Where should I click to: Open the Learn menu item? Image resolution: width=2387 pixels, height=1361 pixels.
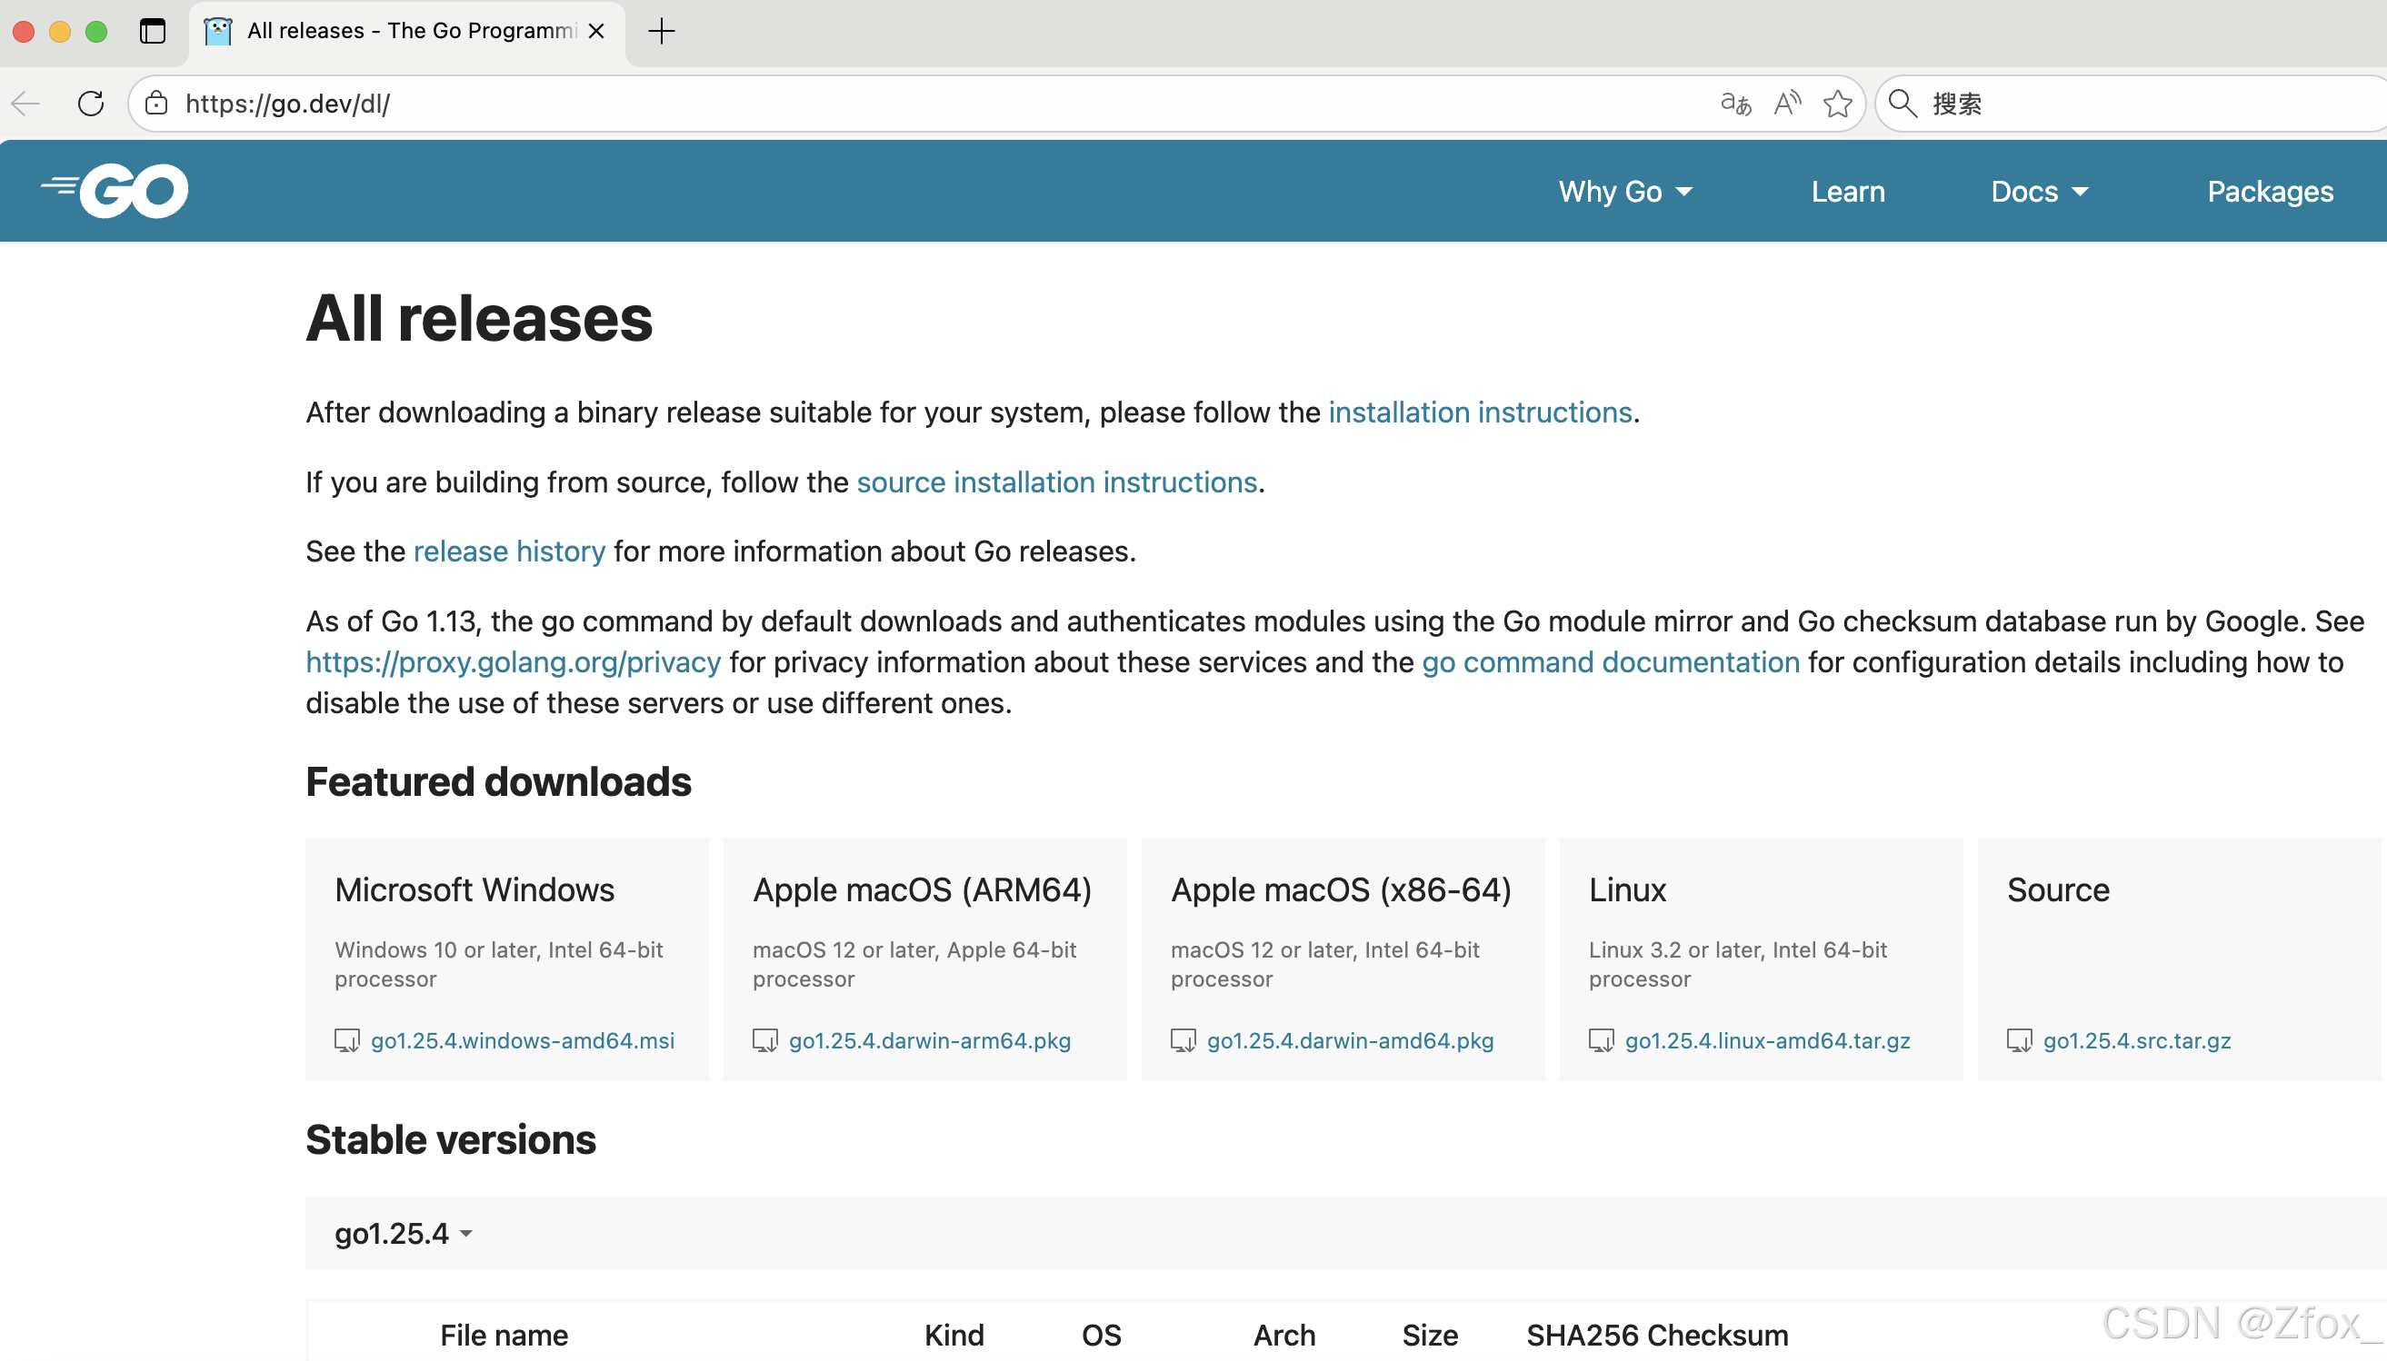pos(1848,192)
